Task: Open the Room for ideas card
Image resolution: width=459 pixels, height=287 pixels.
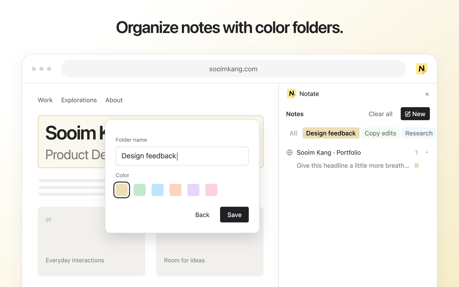Action: coord(210,241)
